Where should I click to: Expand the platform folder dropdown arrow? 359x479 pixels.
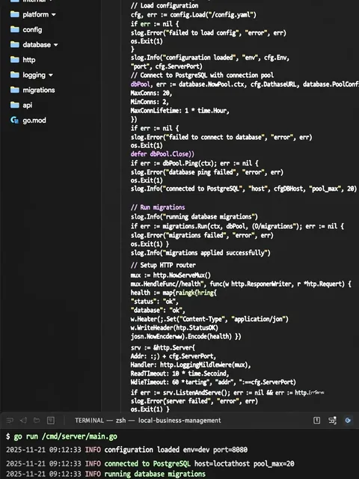[54, 15]
